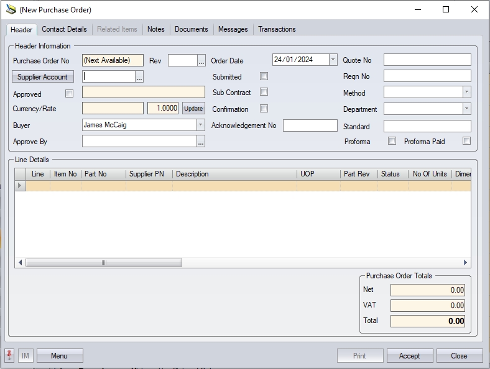Click into the Quote No input field
The height and width of the screenshot is (369, 490).
pos(427,60)
